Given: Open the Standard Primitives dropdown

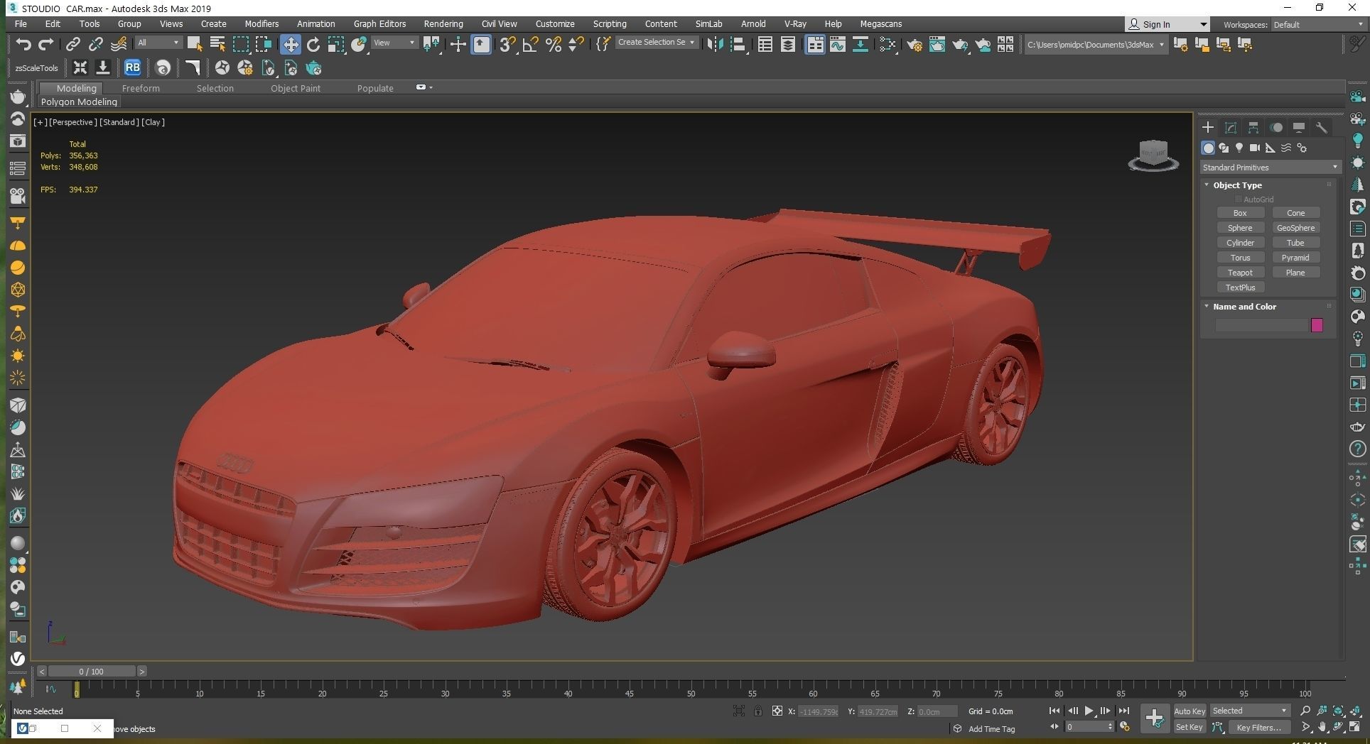Looking at the screenshot, I should tap(1270, 168).
